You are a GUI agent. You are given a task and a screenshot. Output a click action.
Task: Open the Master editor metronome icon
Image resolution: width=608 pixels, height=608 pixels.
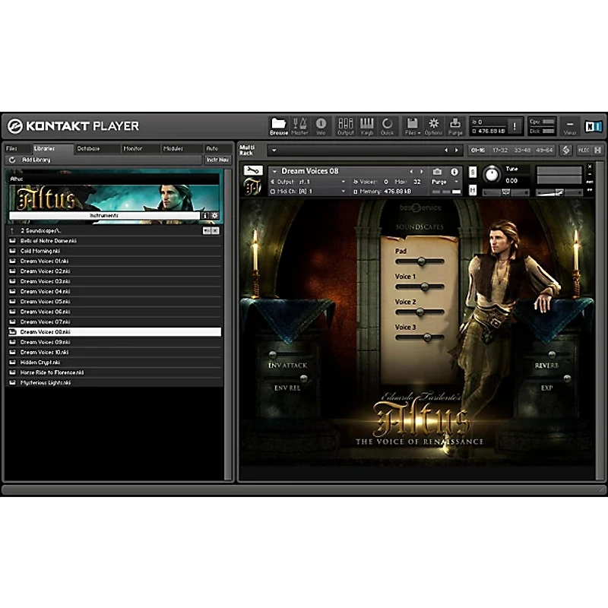click(x=299, y=126)
